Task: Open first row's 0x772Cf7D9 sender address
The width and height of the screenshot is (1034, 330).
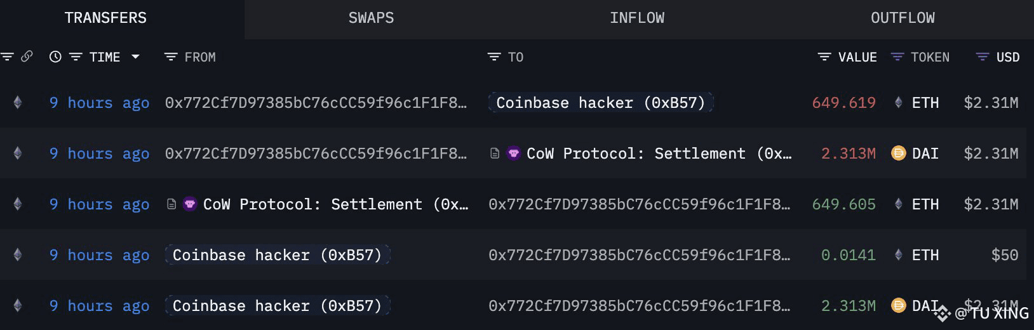Action: coord(316,103)
